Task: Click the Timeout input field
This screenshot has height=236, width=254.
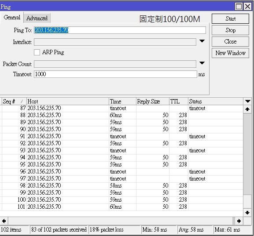Action: click(115, 74)
